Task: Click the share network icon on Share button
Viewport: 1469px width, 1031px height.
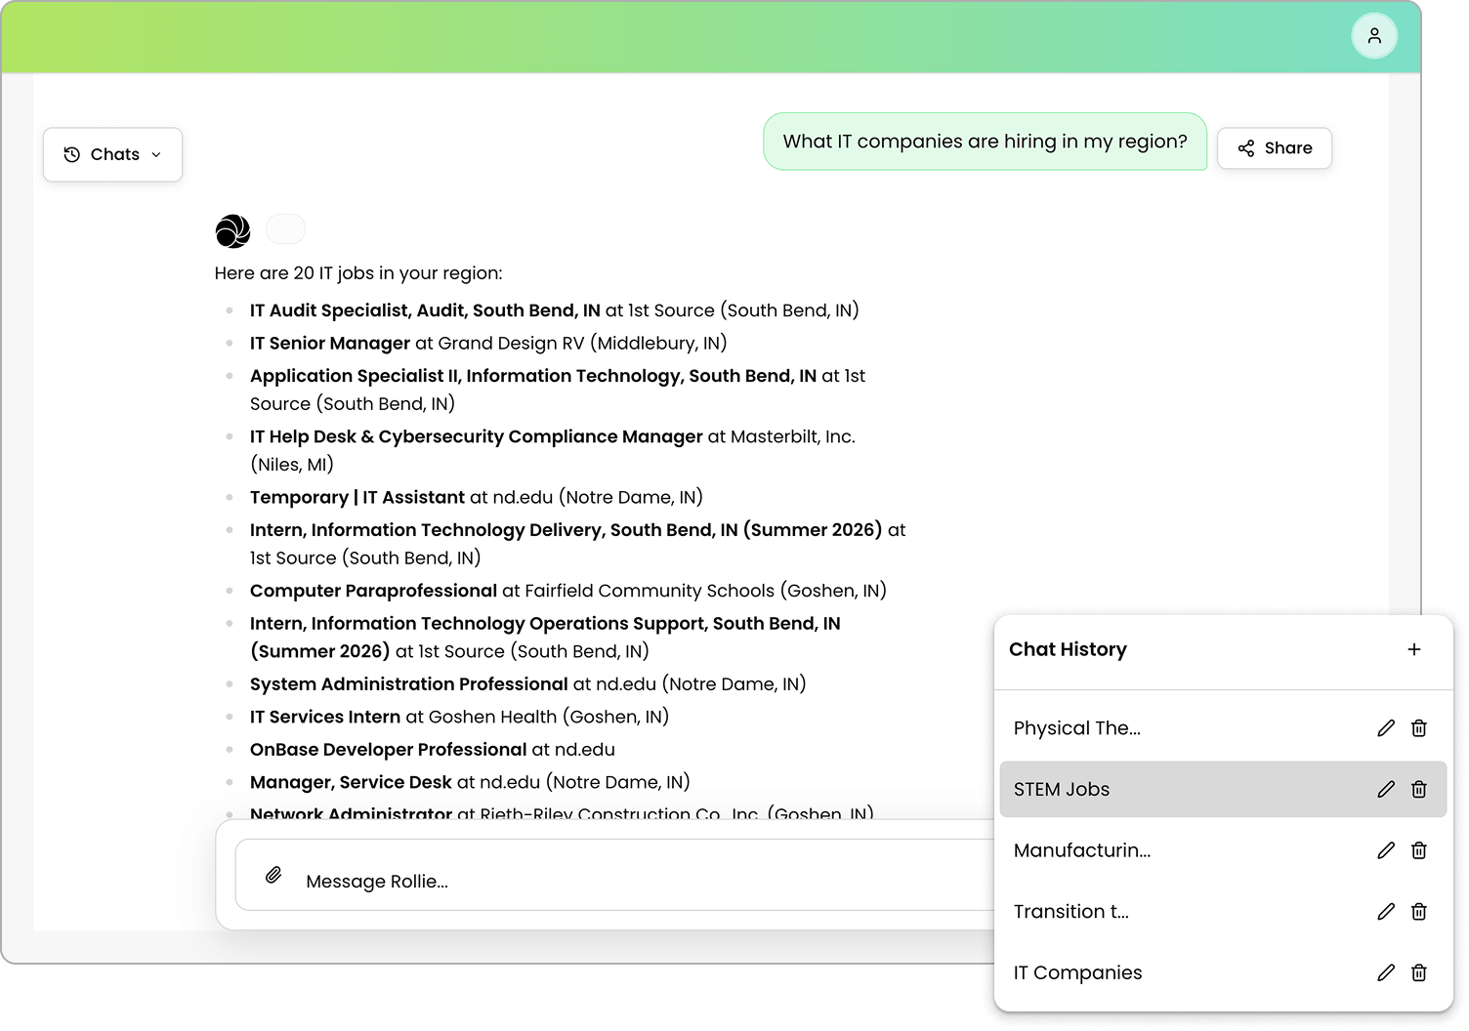Action: (1244, 147)
